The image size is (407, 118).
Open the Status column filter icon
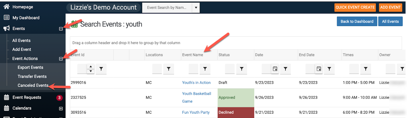(x=241, y=69)
